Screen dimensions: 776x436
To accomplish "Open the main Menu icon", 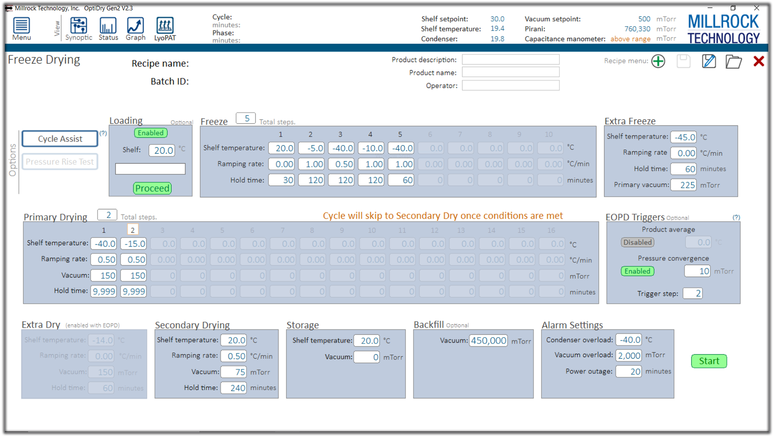I will (x=21, y=29).
